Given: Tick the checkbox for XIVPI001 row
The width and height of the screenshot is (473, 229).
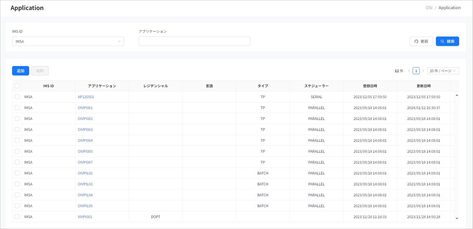Looking at the screenshot, I should click(17, 217).
